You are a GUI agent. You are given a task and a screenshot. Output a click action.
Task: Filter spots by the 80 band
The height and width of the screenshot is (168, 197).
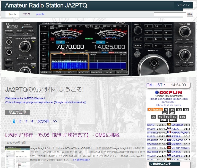(x=174, y=117)
